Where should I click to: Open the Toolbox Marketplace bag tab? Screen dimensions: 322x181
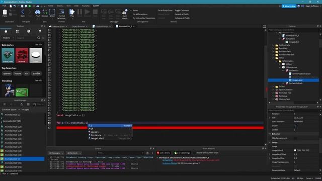[x=6, y=31]
